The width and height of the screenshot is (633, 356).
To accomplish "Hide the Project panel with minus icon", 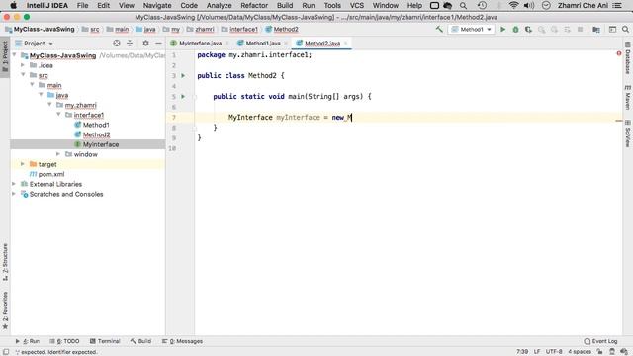I will (x=158, y=43).
